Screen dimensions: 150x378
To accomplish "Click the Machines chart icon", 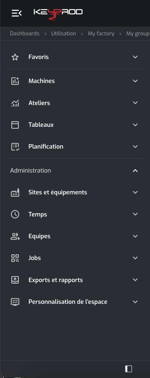I will pyautogui.click(x=15, y=81).
